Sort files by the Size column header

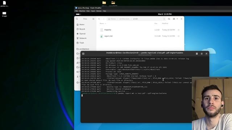(x=156, y=23)
